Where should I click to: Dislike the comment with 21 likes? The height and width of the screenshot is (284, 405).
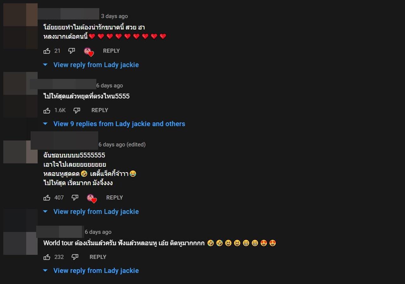[72, 51]
